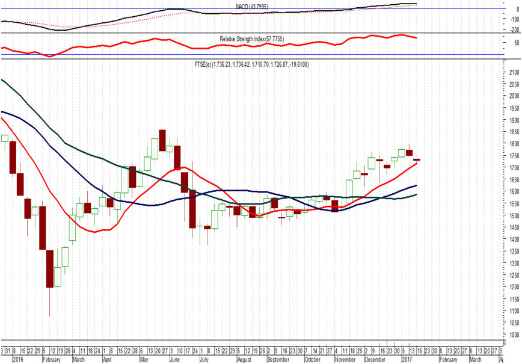Select the -200 label on MACD axis

coord(515,30)
